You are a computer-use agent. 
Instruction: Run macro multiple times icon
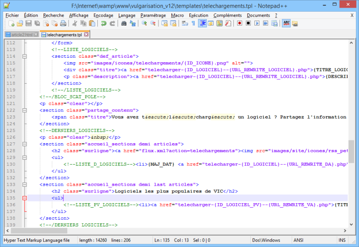click(x=266, y=23)
